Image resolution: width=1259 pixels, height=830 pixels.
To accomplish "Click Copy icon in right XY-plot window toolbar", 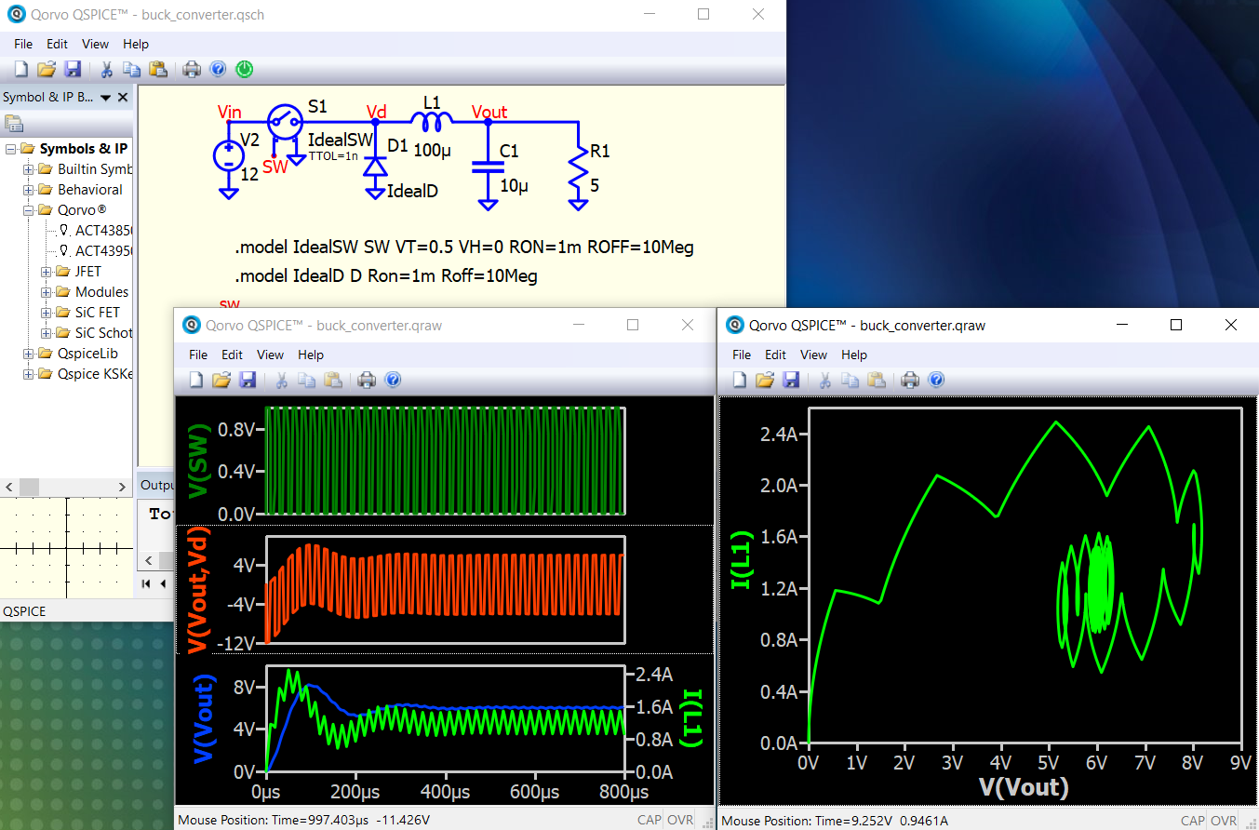I will pyautogui.click(x=850, y=380).
